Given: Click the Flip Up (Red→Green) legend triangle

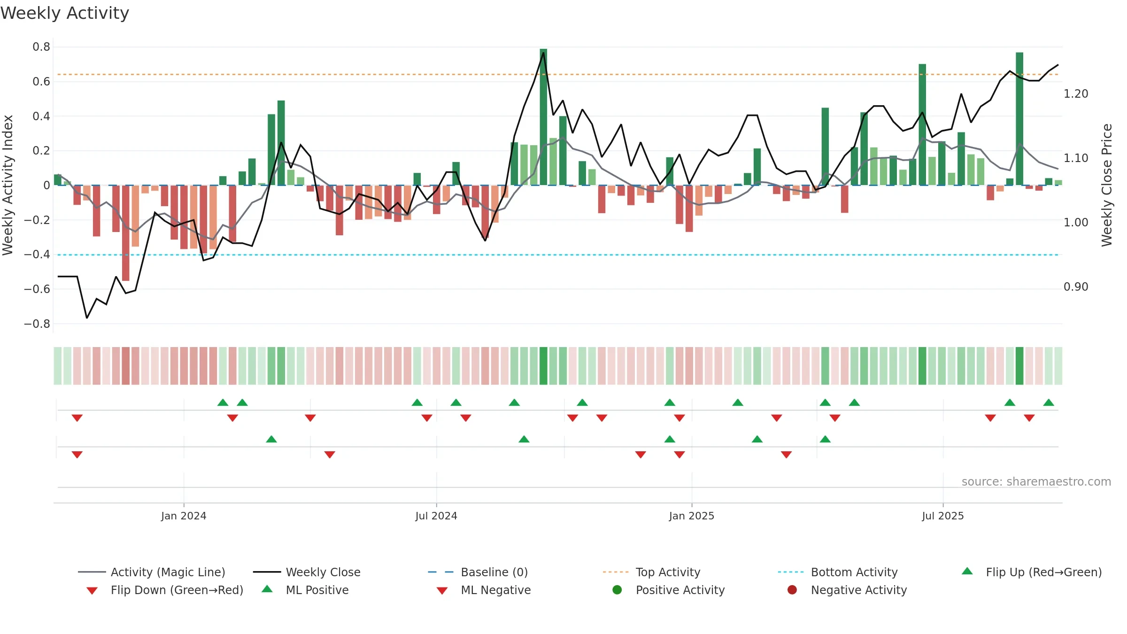Looking at the screenshot, I should pyautogui.click(x=967, y=571).
